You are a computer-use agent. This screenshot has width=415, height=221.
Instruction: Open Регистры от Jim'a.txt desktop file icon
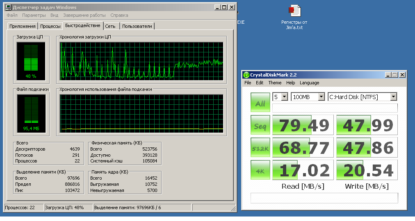294,17
